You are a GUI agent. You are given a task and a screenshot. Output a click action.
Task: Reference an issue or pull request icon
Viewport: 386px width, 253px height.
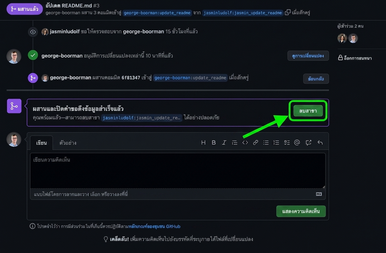tap(309, 143)
